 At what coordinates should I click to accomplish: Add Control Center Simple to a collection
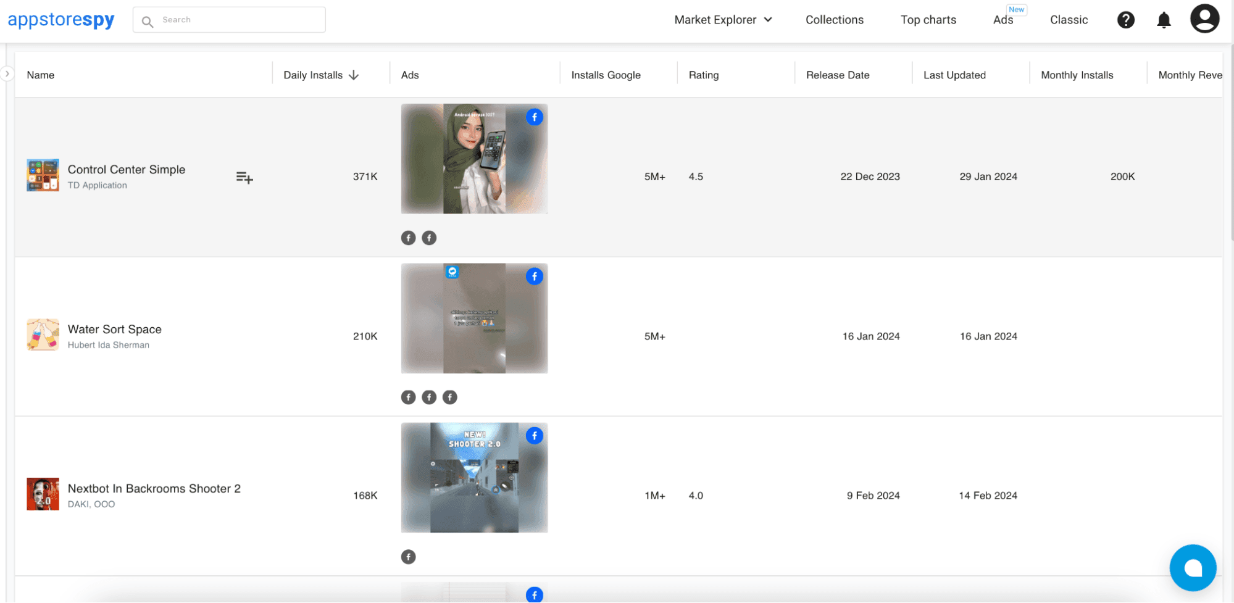(x=244, y=178)
